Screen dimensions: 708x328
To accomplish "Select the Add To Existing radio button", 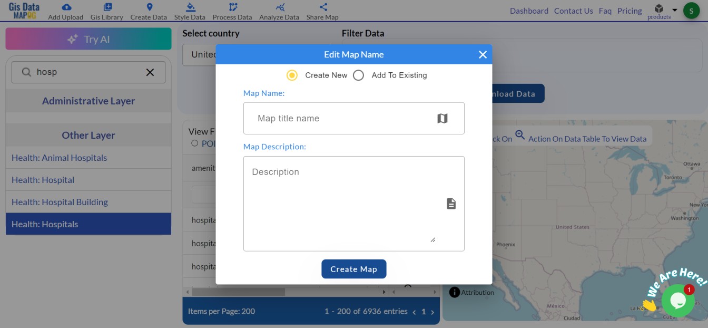I will [x=359, y=75].
